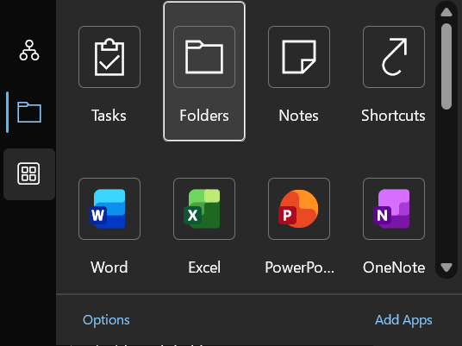The image size is (462, 346).
Task: Click the "Tasks" label text
Action: pyautogui.click(x=109, y=116)
